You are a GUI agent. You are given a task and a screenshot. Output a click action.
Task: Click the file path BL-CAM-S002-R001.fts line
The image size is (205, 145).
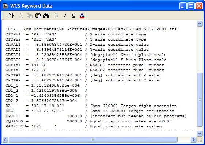(x=92, y=29)
